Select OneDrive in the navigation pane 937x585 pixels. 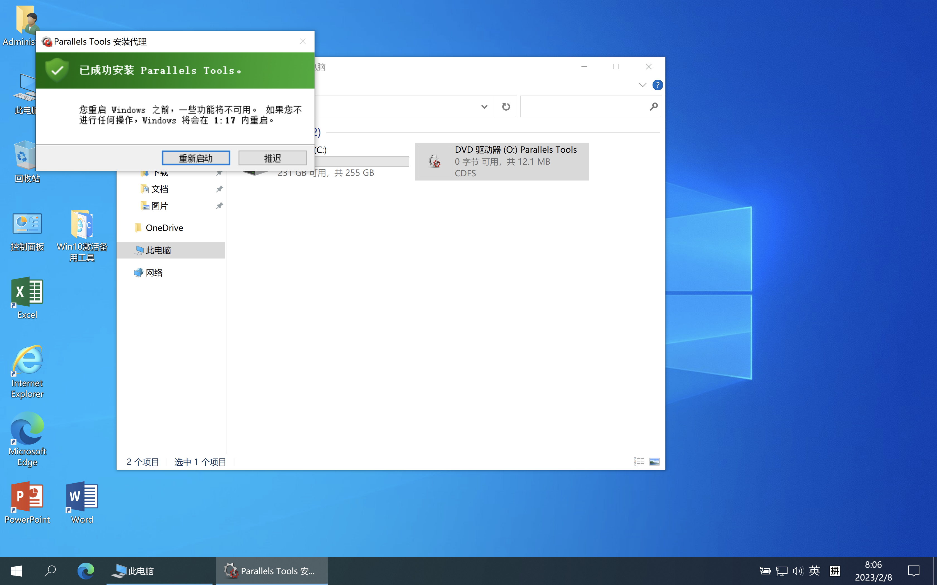pyautogui.click(x=164, y=228)
